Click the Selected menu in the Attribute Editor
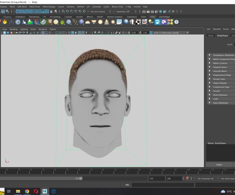This screenshot has height=195, width=235. (217, 29)
